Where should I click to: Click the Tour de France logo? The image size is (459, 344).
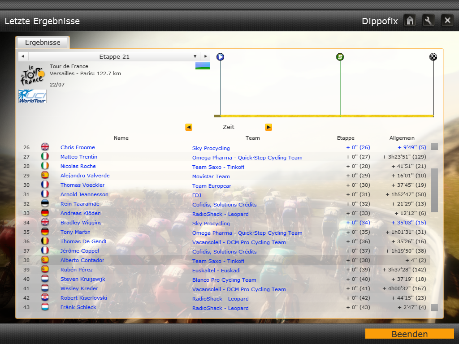point(33,75)
